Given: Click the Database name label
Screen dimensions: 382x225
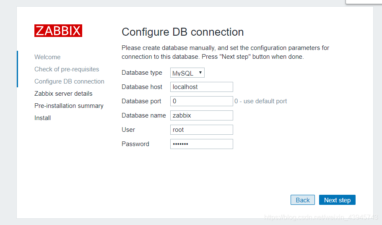Looking at the screenshot, I should (144, 115).
